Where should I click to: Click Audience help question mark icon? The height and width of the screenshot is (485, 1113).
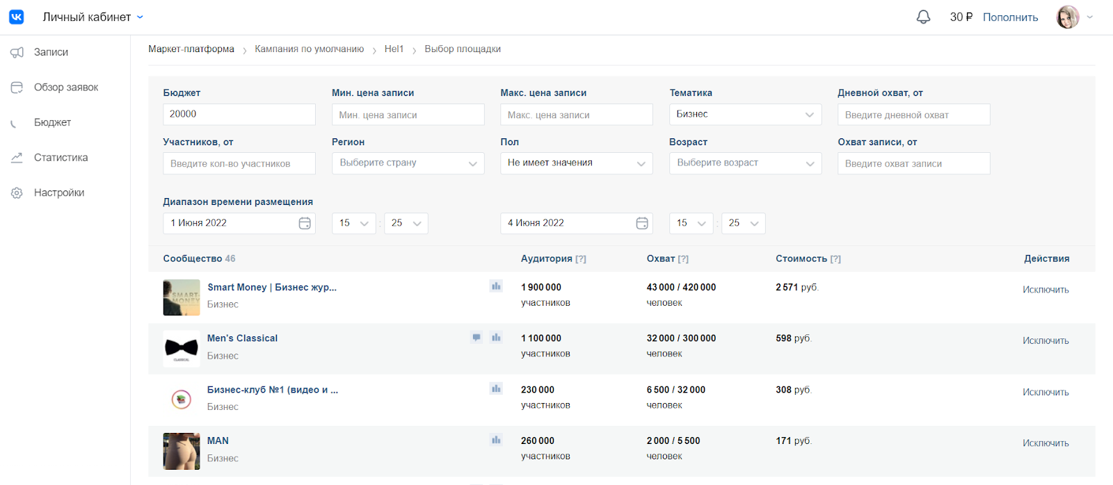(581, 259)
